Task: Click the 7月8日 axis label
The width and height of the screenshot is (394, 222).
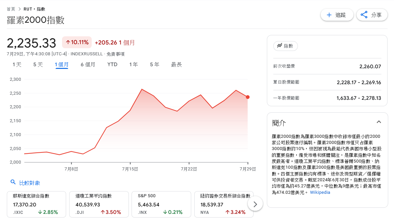Action: coord(71,169)
